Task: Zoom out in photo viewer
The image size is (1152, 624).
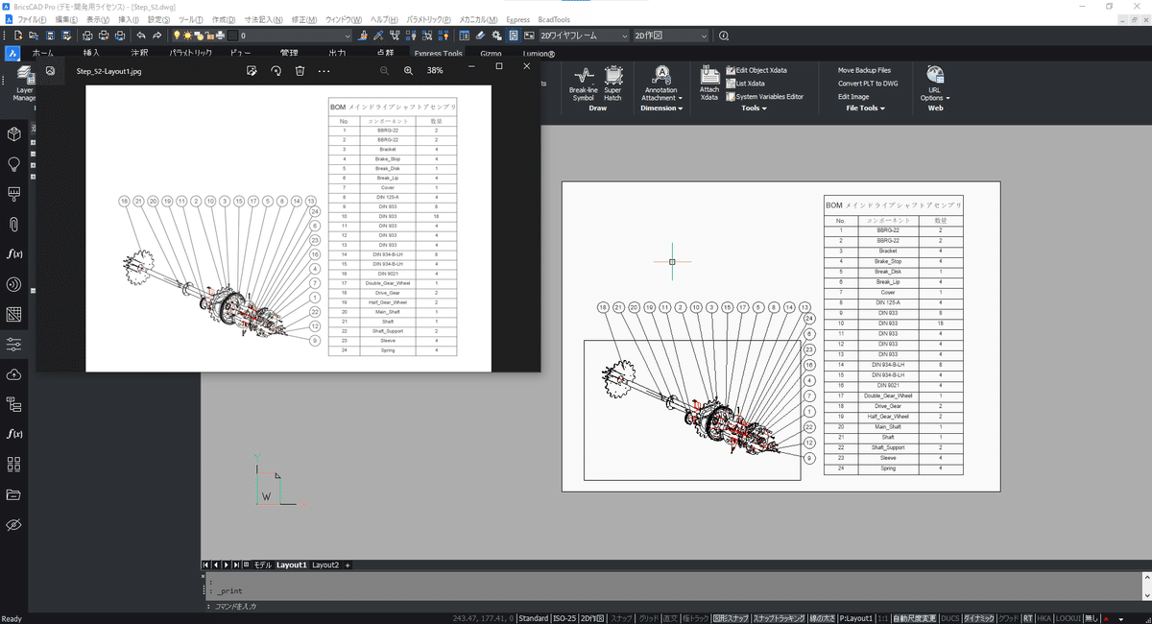Action: coord(385,70)
